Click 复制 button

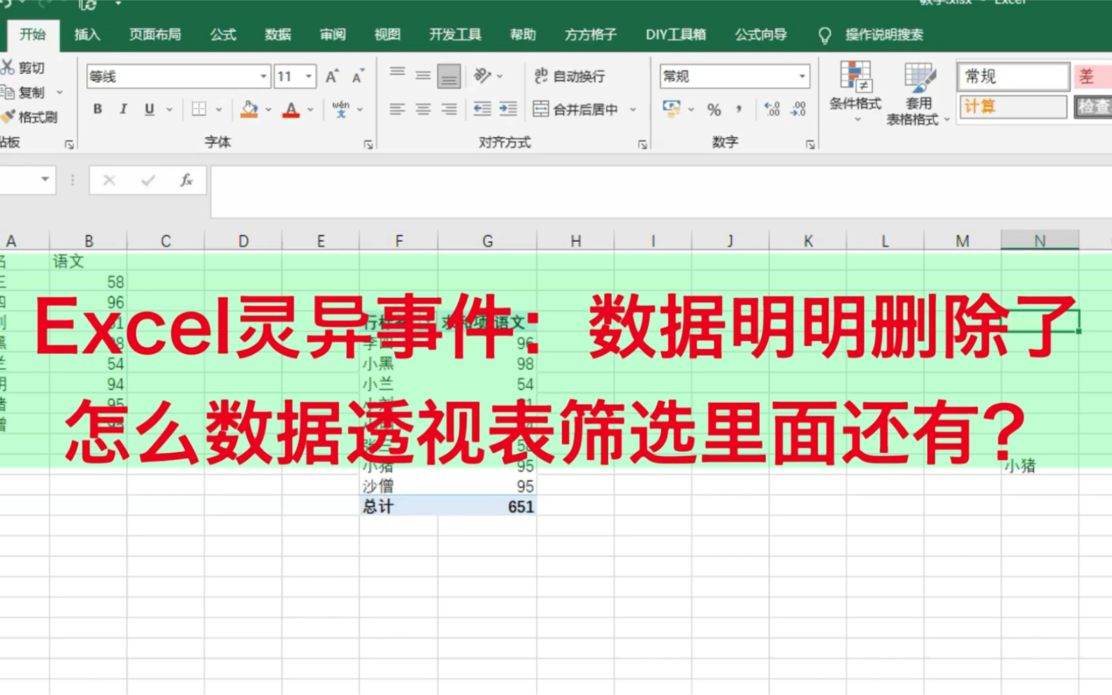pyautogui.click(x=24, y=92)
